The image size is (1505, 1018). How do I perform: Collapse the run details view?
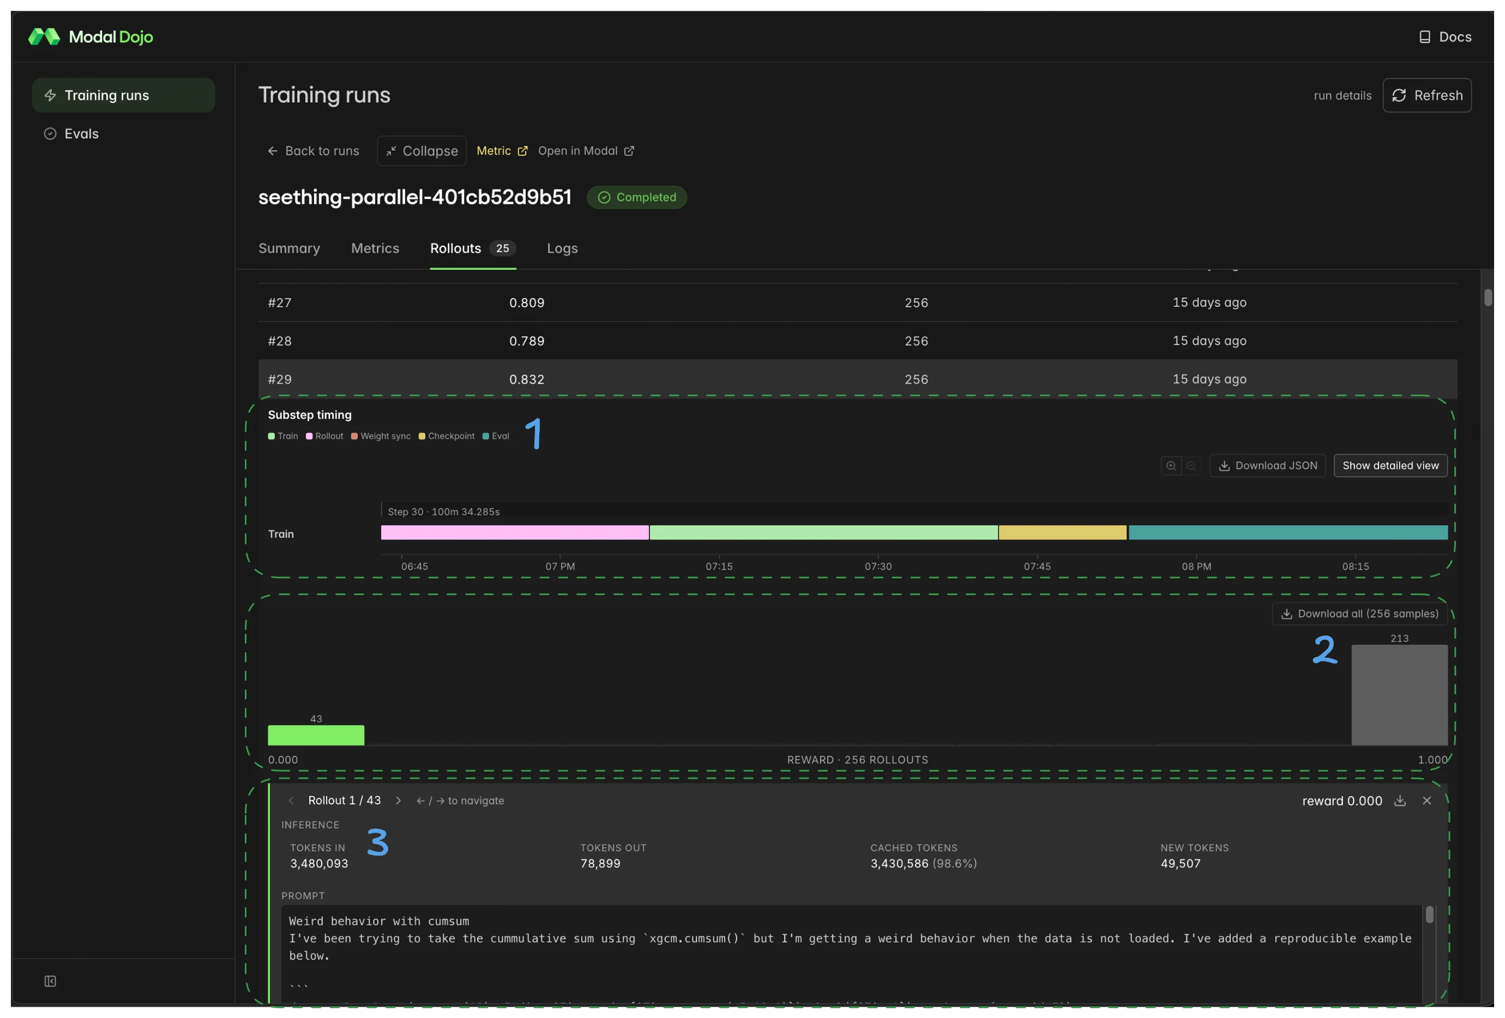click(x=422, y=151)
